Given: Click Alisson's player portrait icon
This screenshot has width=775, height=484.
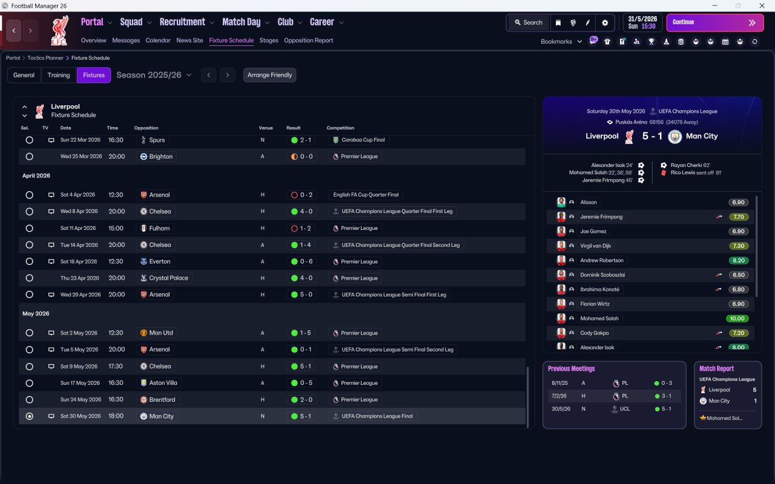Looking at the screenshot, I should tap(561, 202).
